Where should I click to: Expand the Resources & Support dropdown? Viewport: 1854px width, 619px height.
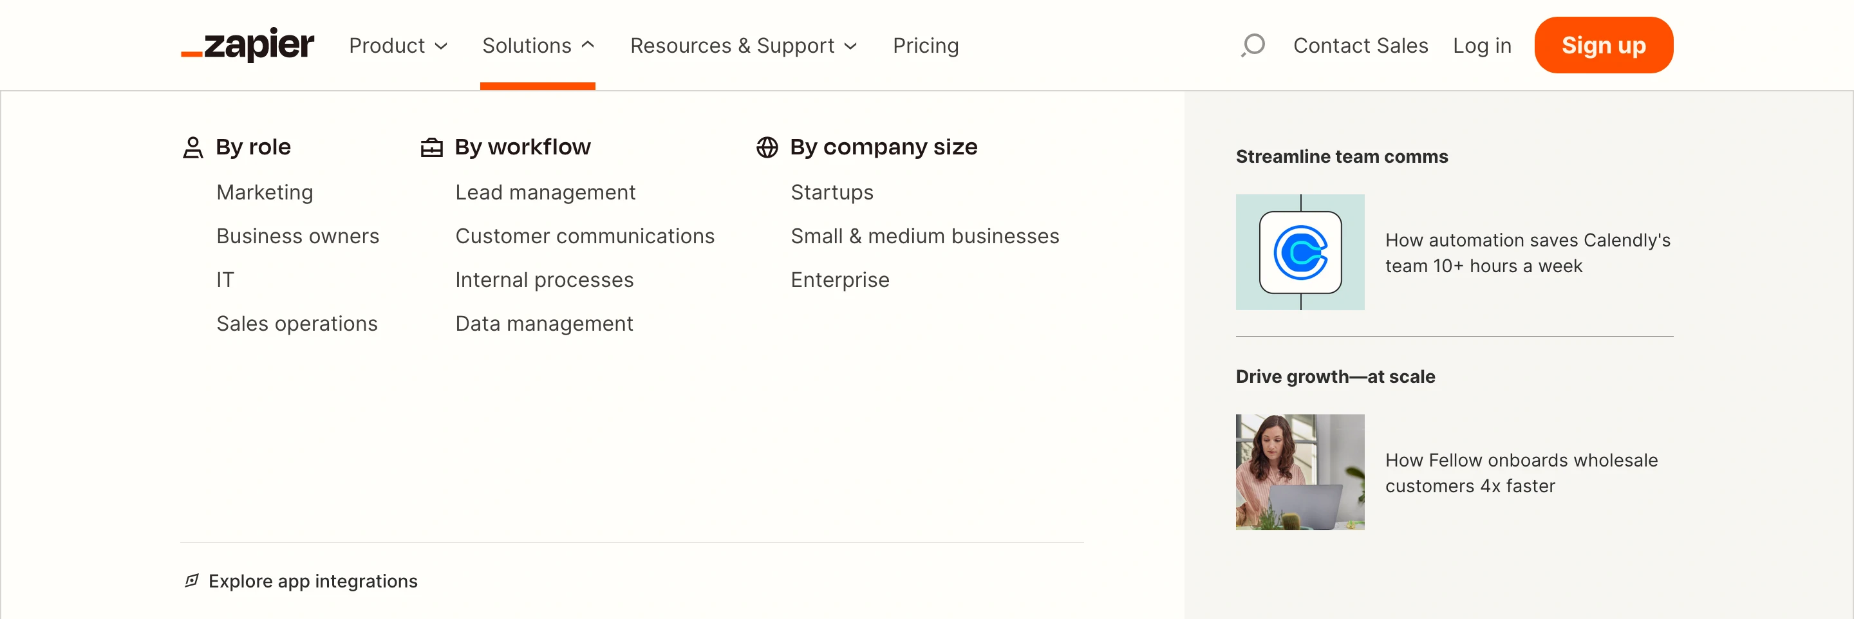tap(743, 45)
